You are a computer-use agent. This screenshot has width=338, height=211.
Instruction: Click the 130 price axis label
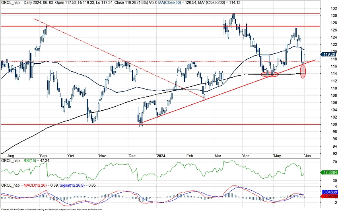(x=334, y=16)
